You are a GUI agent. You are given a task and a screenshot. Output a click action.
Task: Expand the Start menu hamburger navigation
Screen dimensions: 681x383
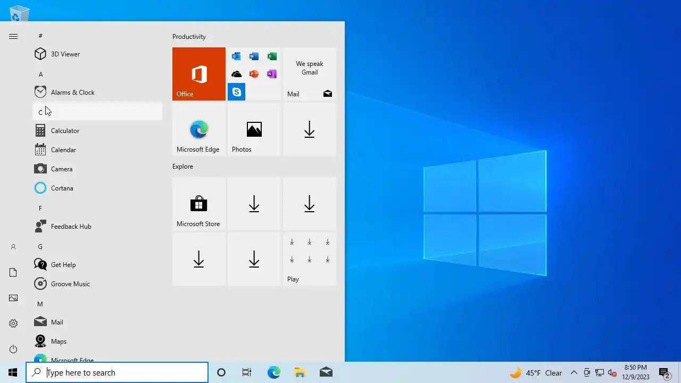point(13,36)
